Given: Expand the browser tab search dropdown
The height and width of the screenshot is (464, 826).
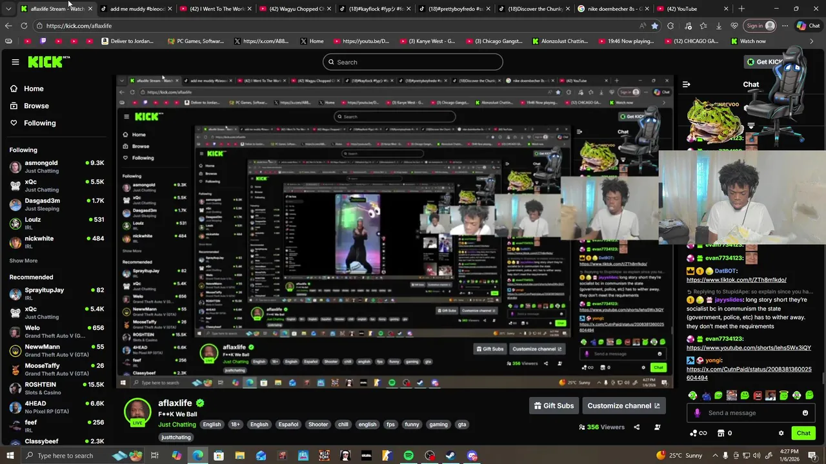Looking at the screenshot, I should click(x=8, y=8).
